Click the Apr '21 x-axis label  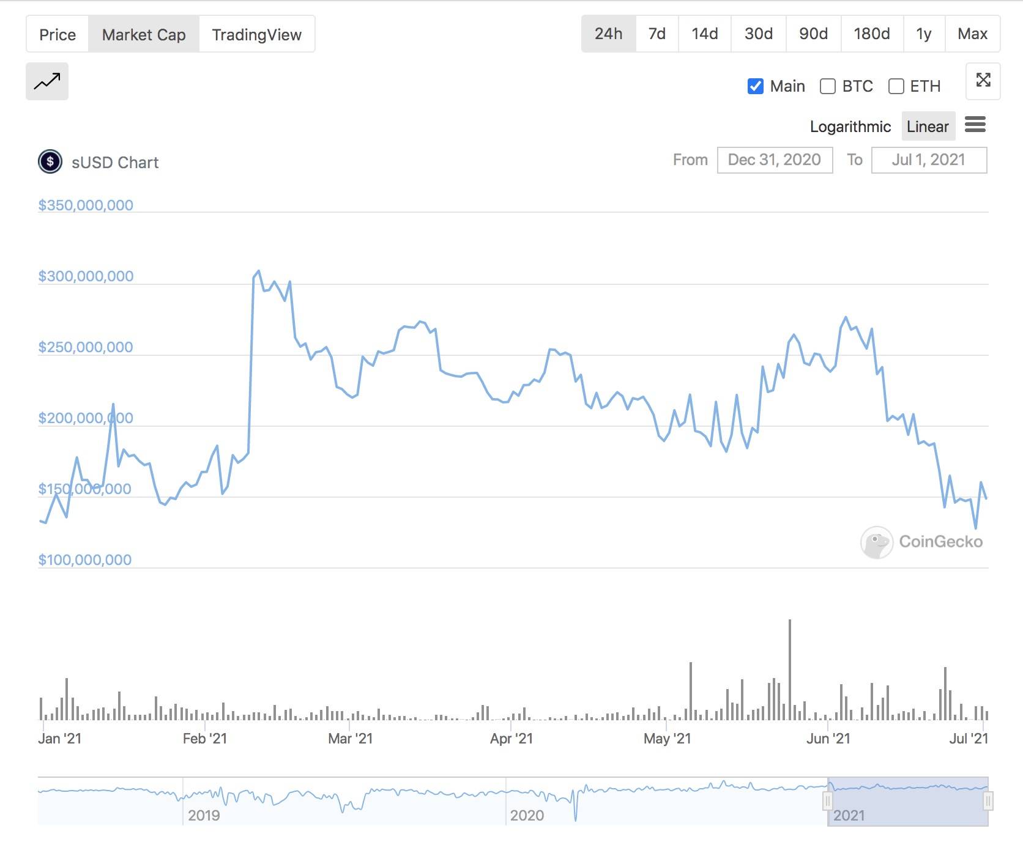511,739
